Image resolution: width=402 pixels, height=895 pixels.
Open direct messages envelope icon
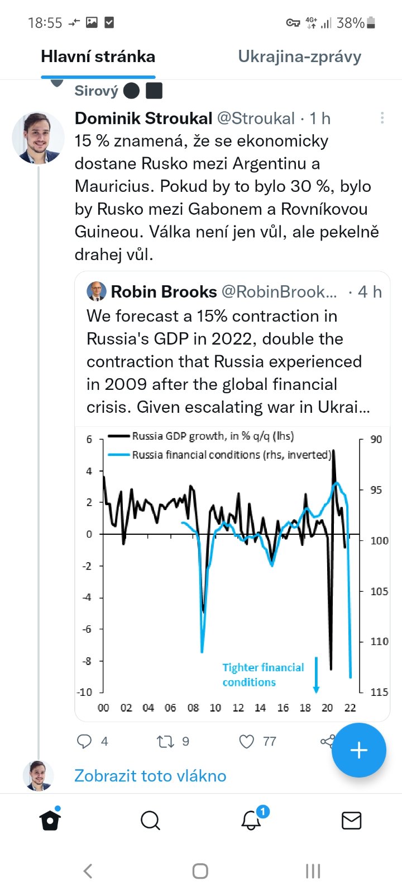[351, 821]
